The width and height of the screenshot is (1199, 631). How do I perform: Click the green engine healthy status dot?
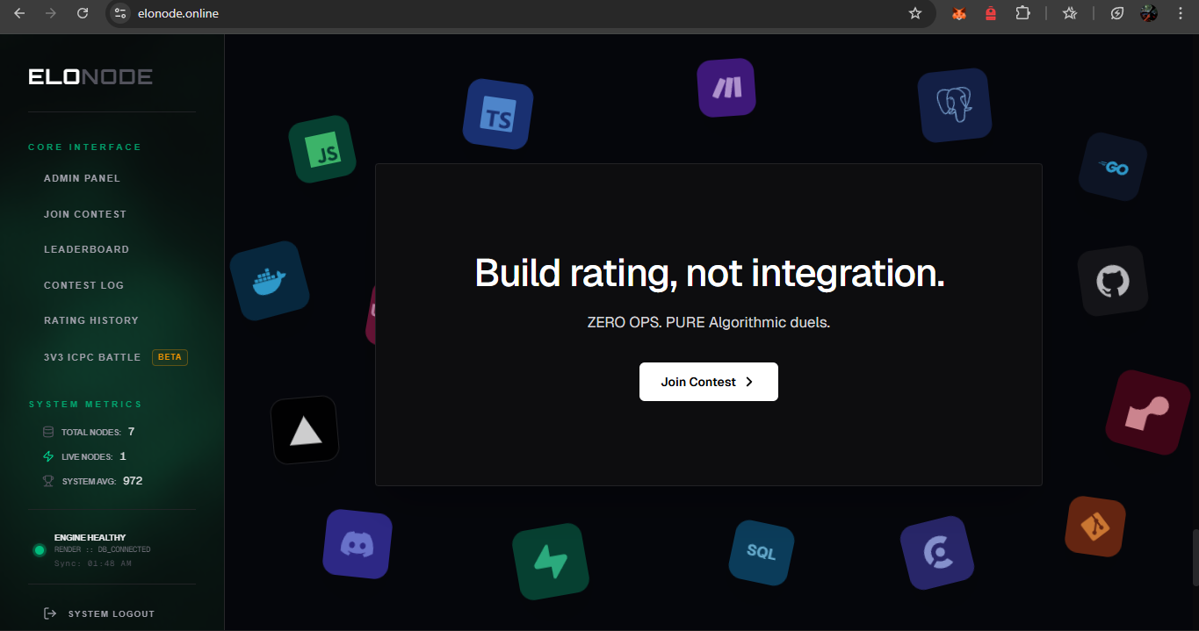point(40,550)
